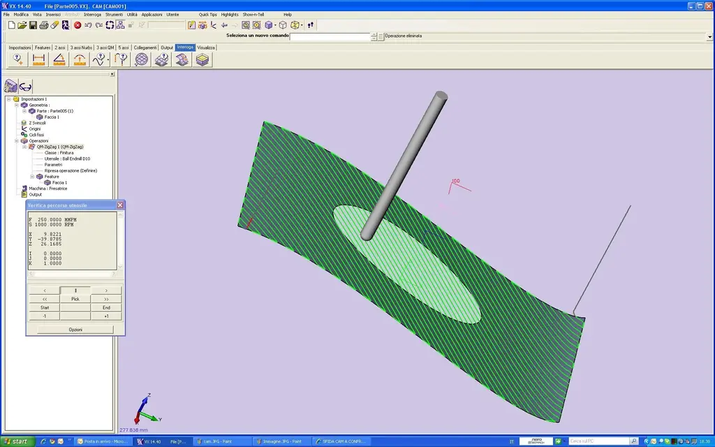Click the previous view left arrow
The height and width of the screenshot is (447, 715).
pos(224,26)
